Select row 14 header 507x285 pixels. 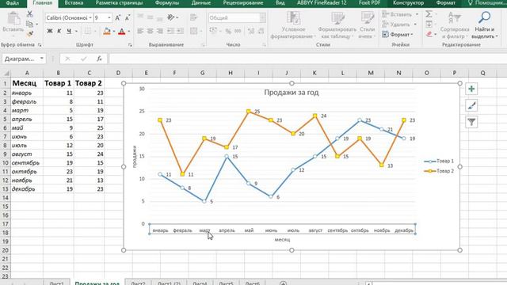coord(6,198)
